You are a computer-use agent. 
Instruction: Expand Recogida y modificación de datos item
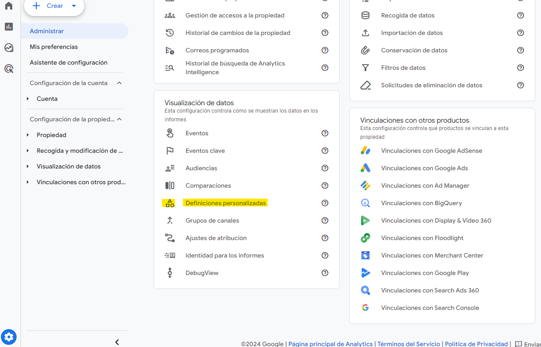[28, 151]
